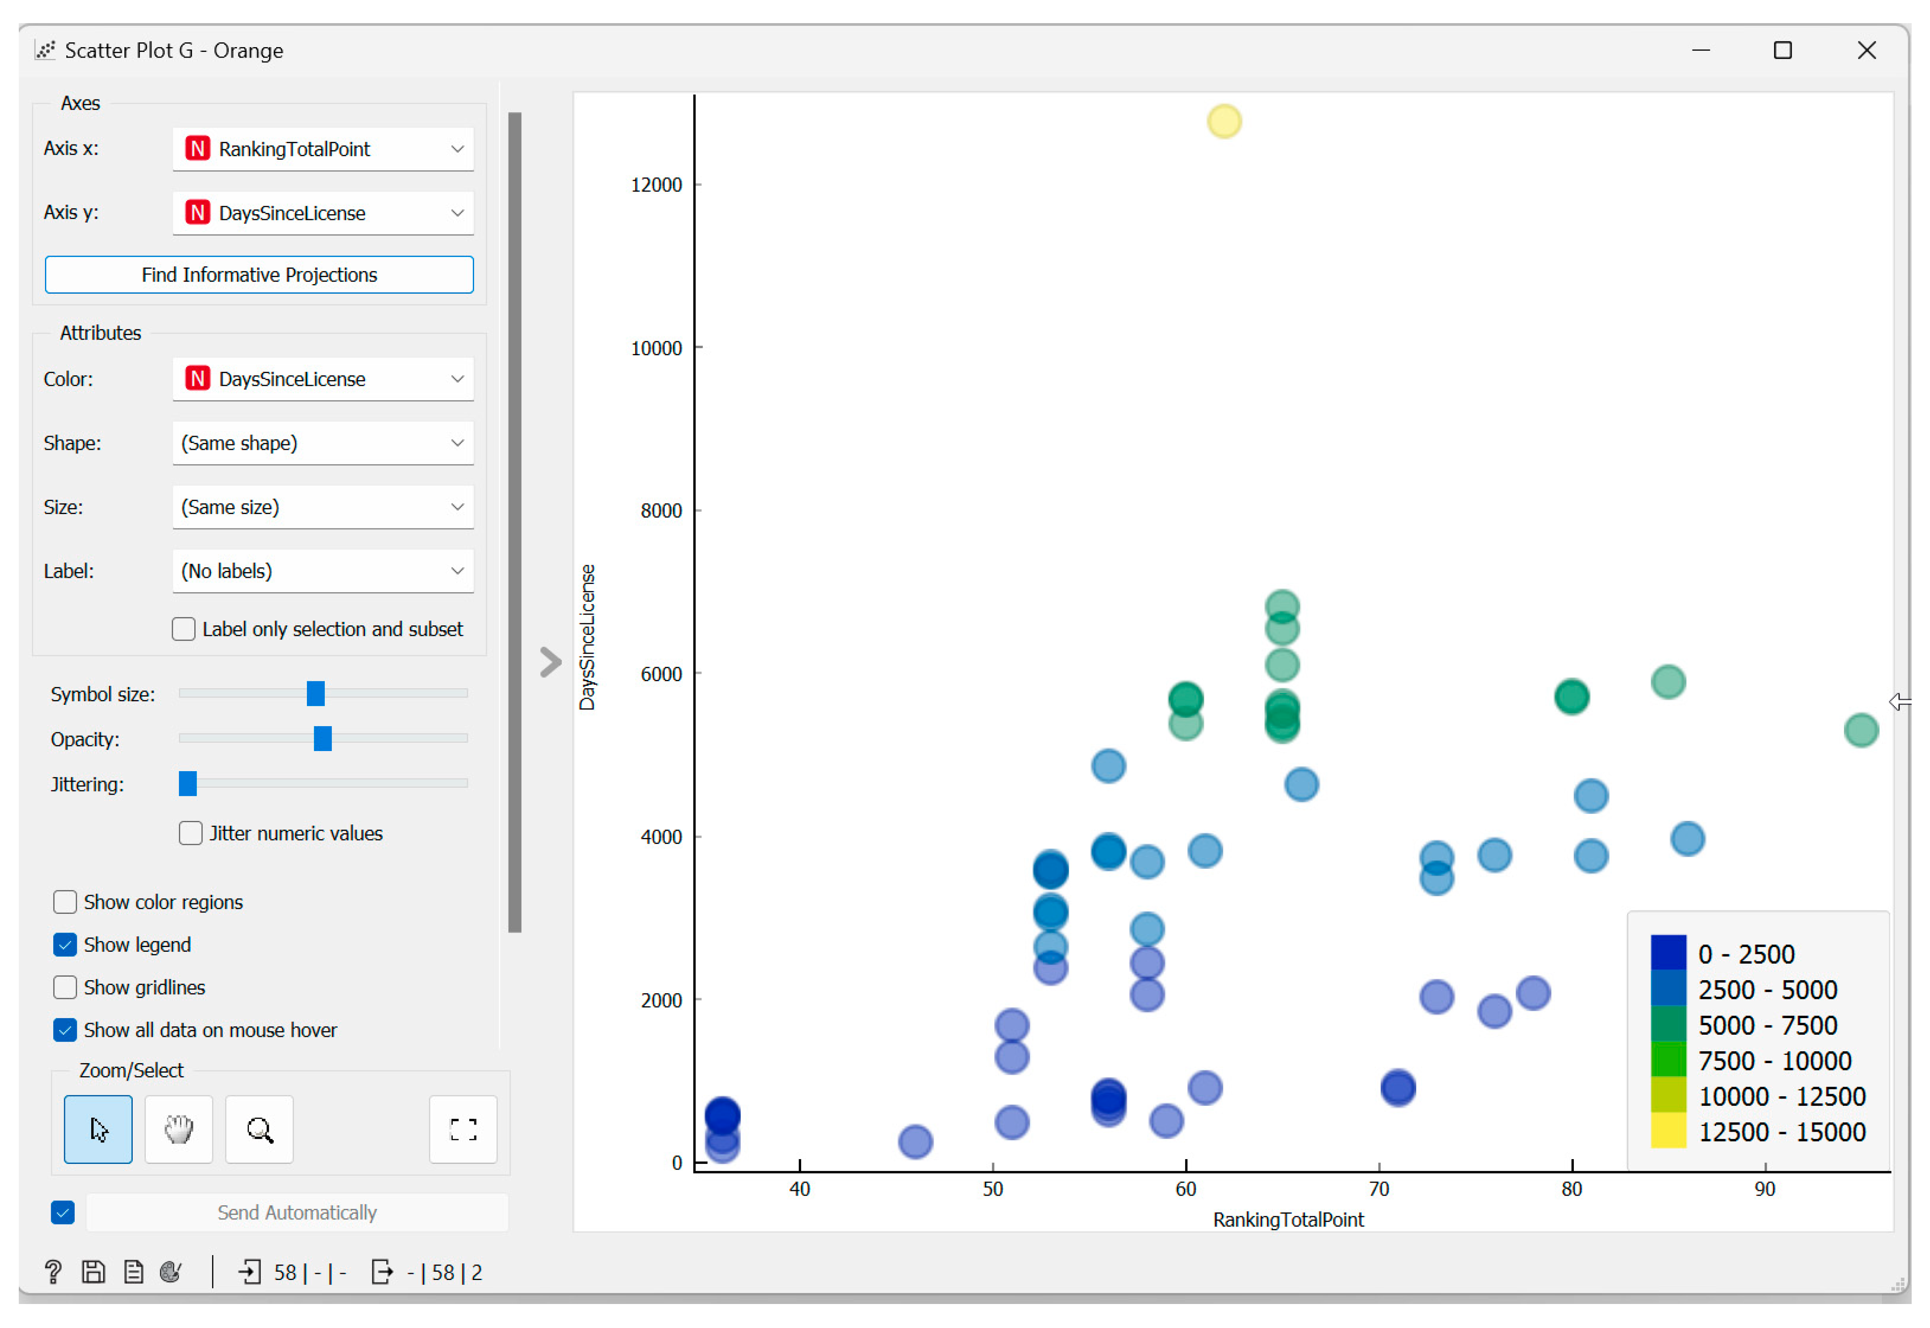Click the Send Automatically button
This screenshot has width=1930, height=1328.
[x=297, y=1211]
